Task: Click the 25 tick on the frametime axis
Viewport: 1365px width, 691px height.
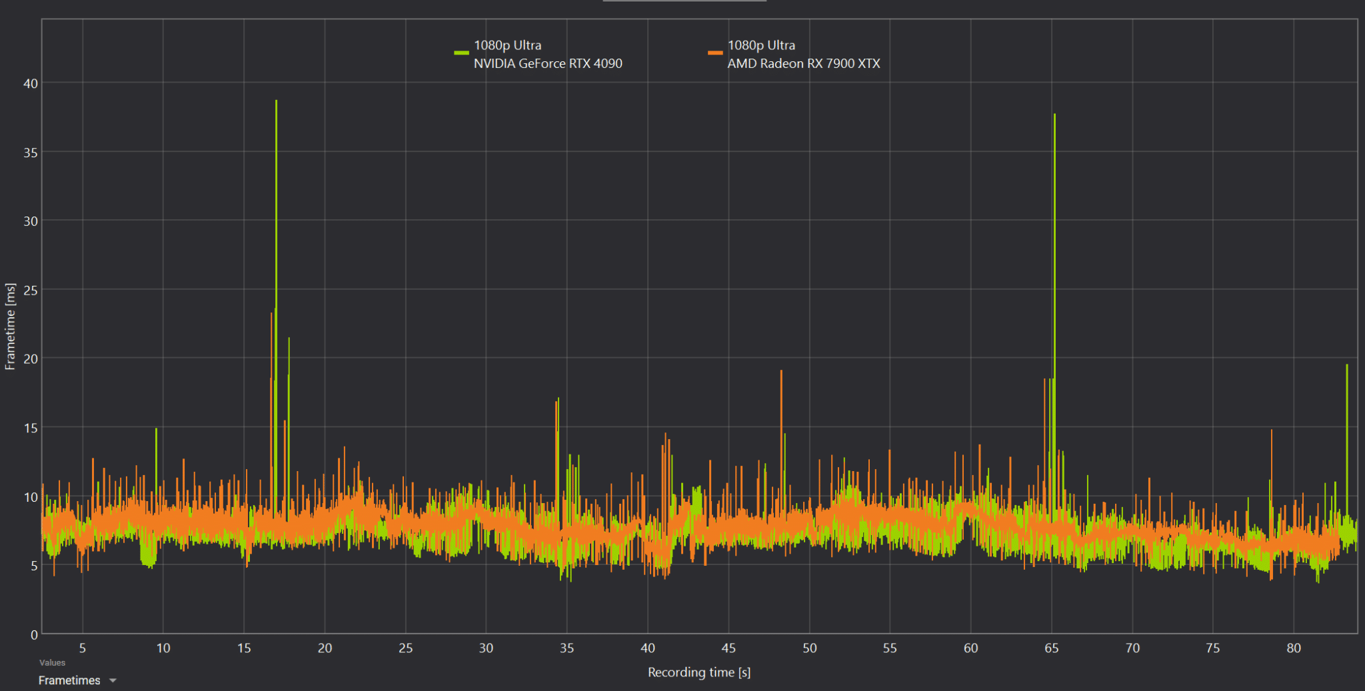Action: coord(31,291)
